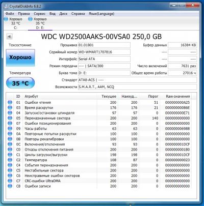
Task: Click the status orb for Температура attribute
Action: [x=10, y=160]
